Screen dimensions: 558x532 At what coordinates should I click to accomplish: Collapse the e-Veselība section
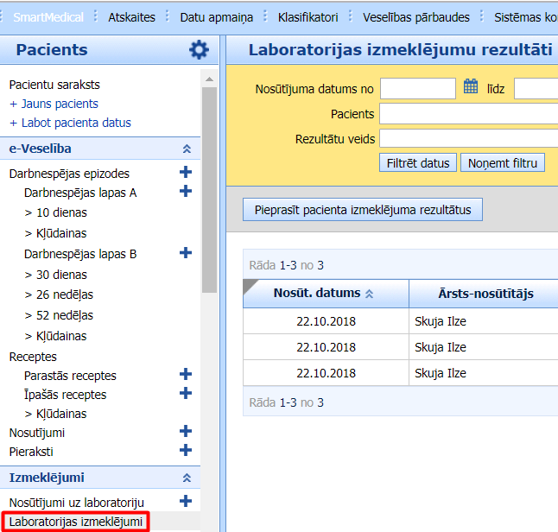pos(186,149)
